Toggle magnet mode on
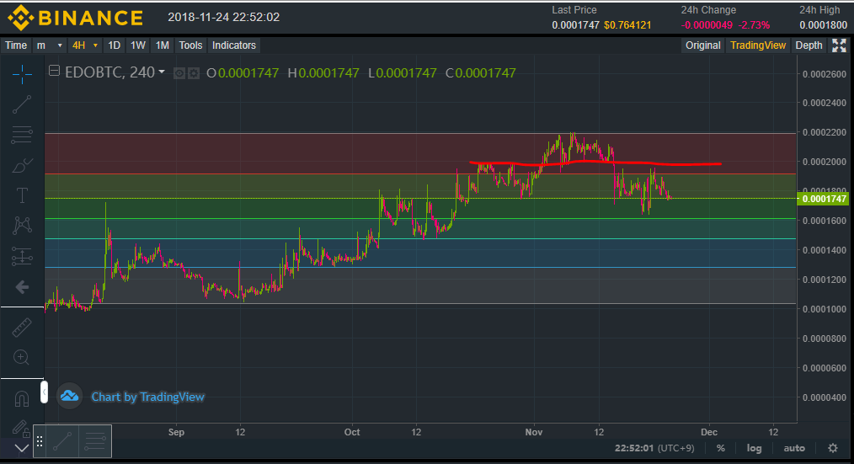This screenshot has height=464, width=854. pyautogui.click(x=22, y=397)
